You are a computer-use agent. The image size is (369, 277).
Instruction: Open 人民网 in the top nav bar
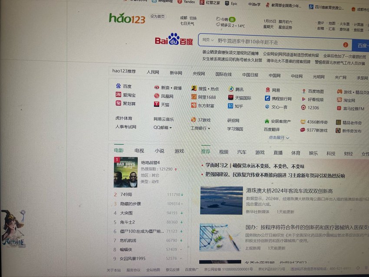click(x=153, y=72)
